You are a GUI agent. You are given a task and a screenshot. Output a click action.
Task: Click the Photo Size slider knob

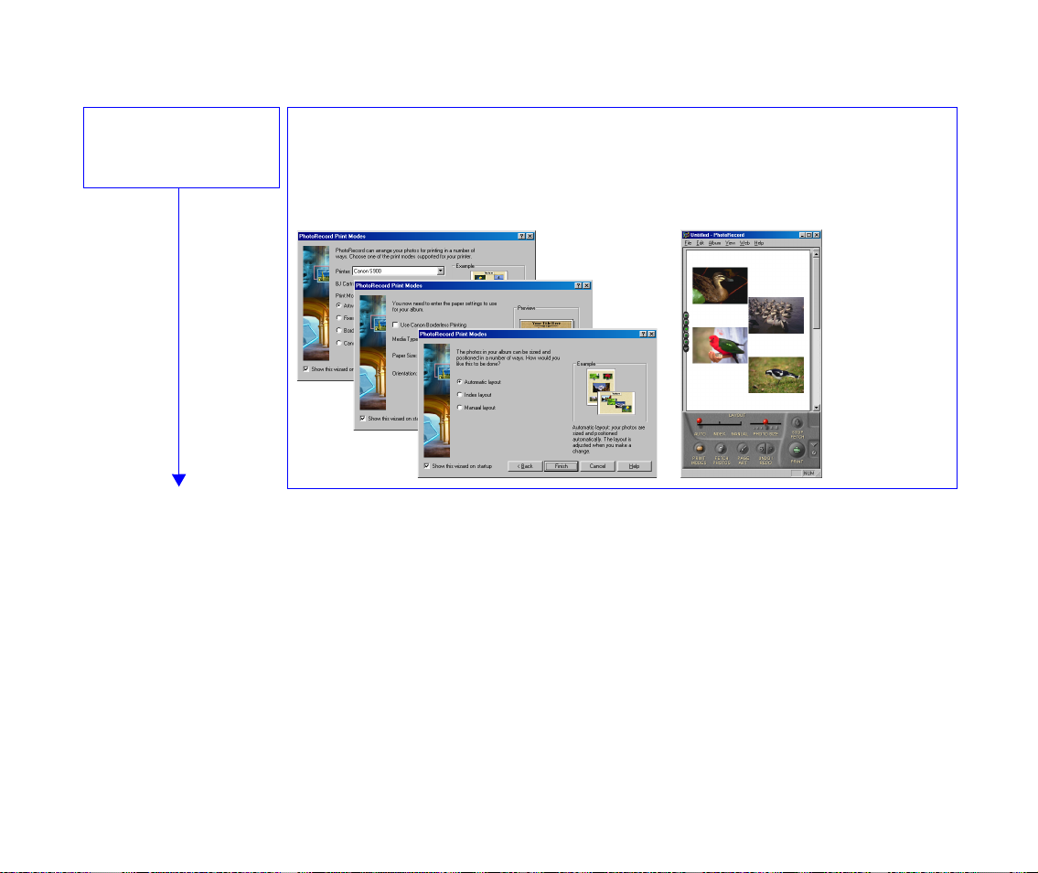coord(765,422)
